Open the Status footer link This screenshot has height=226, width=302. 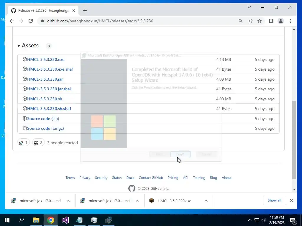pyautogui.click(x=117, y=178)
